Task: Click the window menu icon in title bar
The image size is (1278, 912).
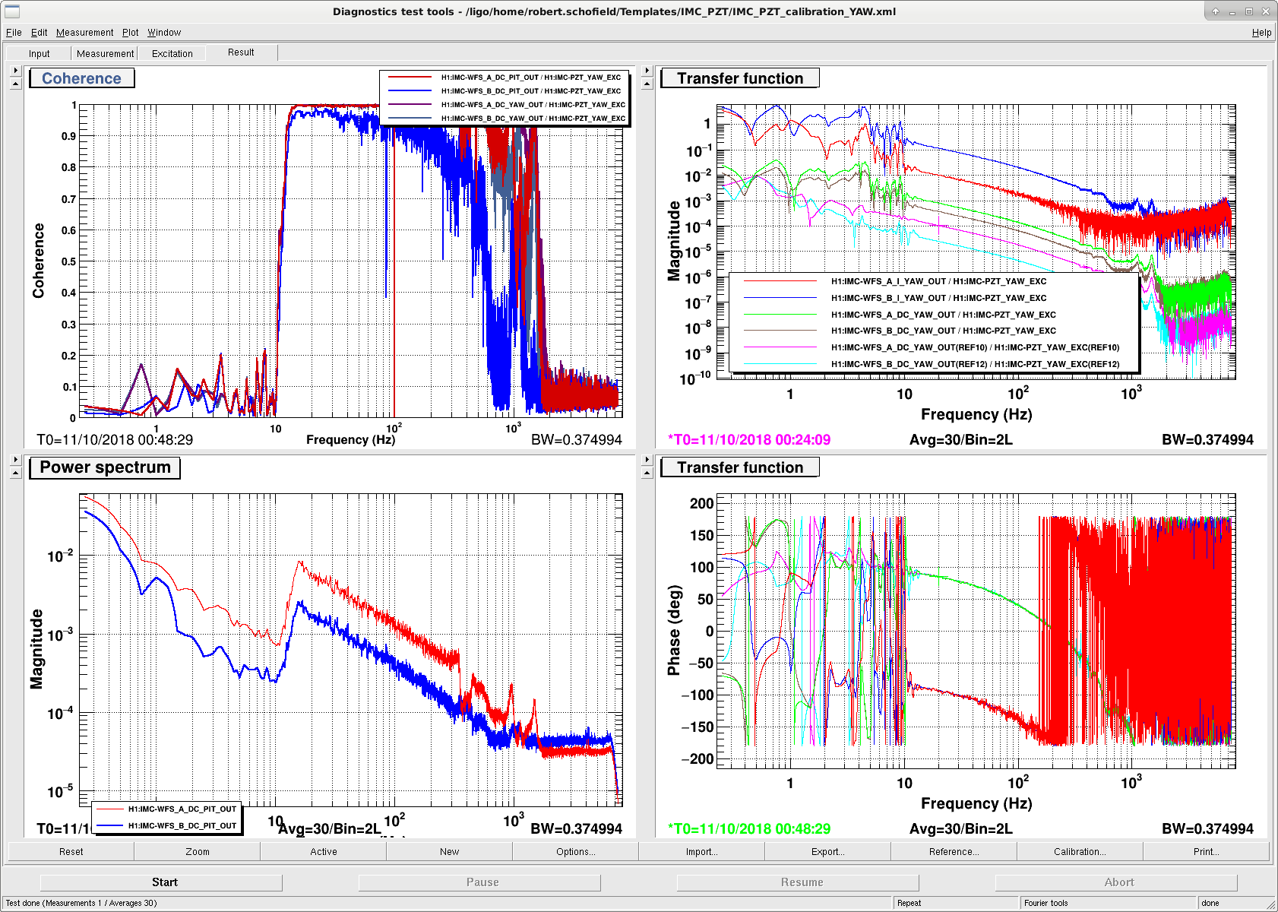Action: [12, 11]
